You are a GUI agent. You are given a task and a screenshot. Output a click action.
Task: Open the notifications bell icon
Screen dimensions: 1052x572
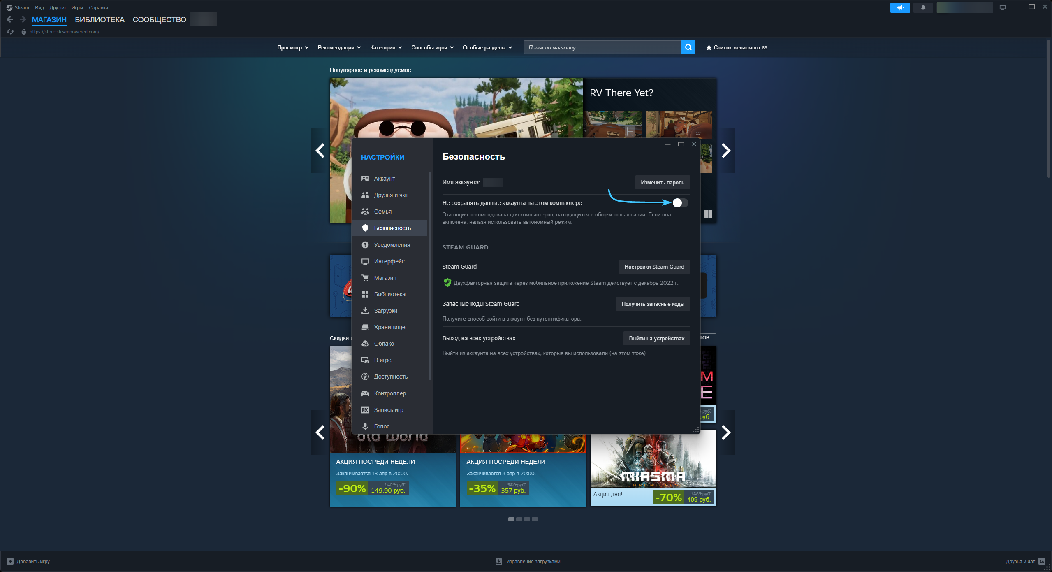[923, 8]
